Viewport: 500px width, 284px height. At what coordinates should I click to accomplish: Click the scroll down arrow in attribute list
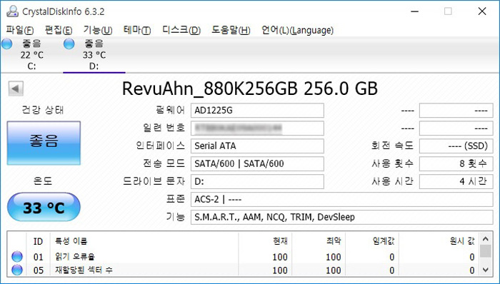pyautogui.click(x=485, y=270)
